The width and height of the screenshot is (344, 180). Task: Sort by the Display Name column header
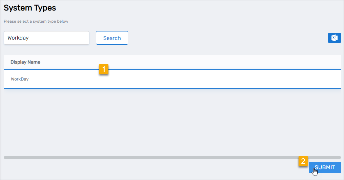pyautogui.click(x=25, y=62)
